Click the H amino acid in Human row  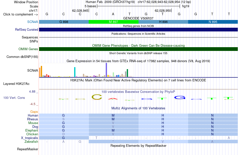[163, 115]
